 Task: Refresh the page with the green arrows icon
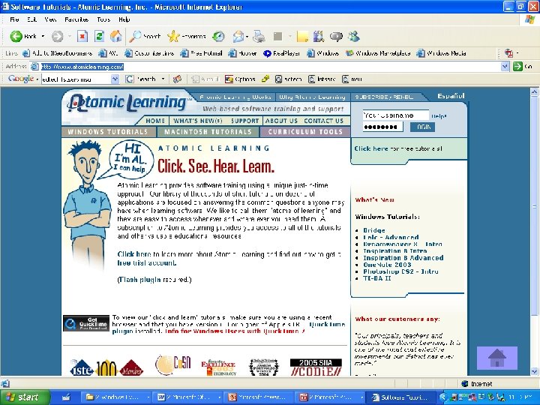point(99,36)
